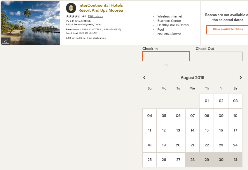Choose August 12 as check-in date
Viewport: 248px width, 170px height.
click(x=164, y=130)
